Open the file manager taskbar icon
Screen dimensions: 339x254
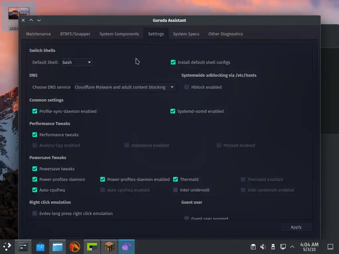point(58,246)
